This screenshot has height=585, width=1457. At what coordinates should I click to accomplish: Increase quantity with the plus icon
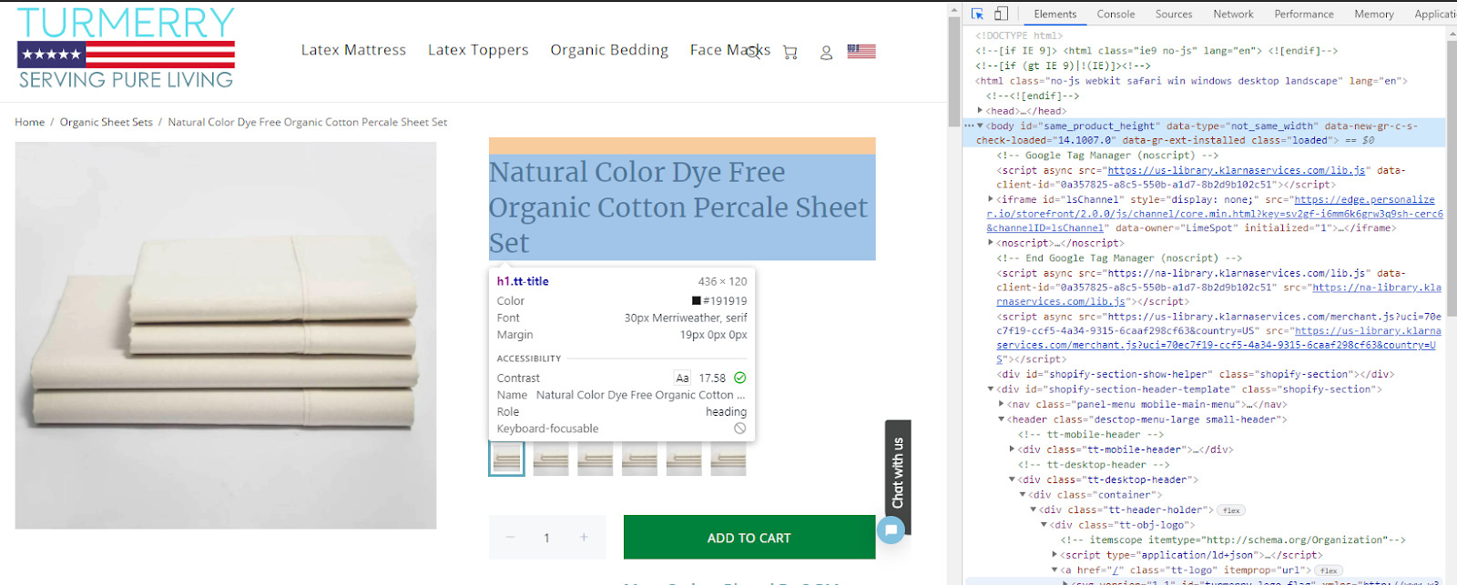point(584,538)
